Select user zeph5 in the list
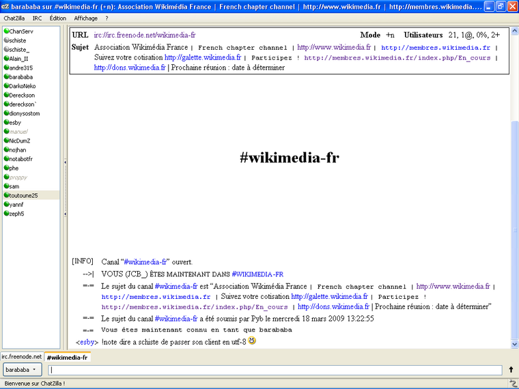This screenshot has width=519, height=389. click(x=31, y=214)
